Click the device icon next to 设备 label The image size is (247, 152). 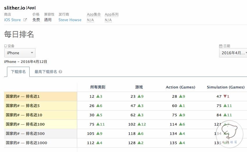coord(6,46)
